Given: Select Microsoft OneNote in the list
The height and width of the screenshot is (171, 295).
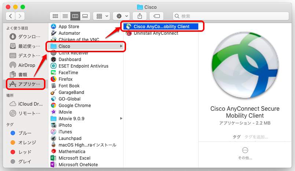Looking at the screenshot, I should click(x=86, y=165).
